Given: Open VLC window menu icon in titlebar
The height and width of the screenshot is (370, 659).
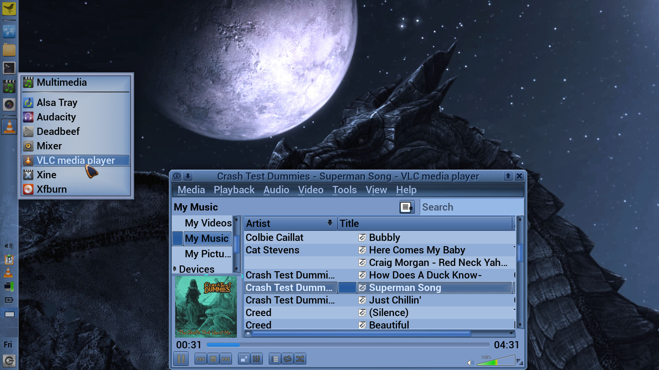Looking at the screenshot, I should [177, 176].
